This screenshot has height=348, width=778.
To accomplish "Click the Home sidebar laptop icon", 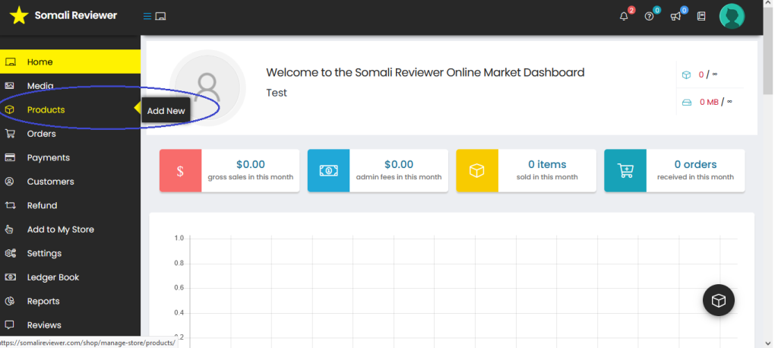I will (10, 62).
